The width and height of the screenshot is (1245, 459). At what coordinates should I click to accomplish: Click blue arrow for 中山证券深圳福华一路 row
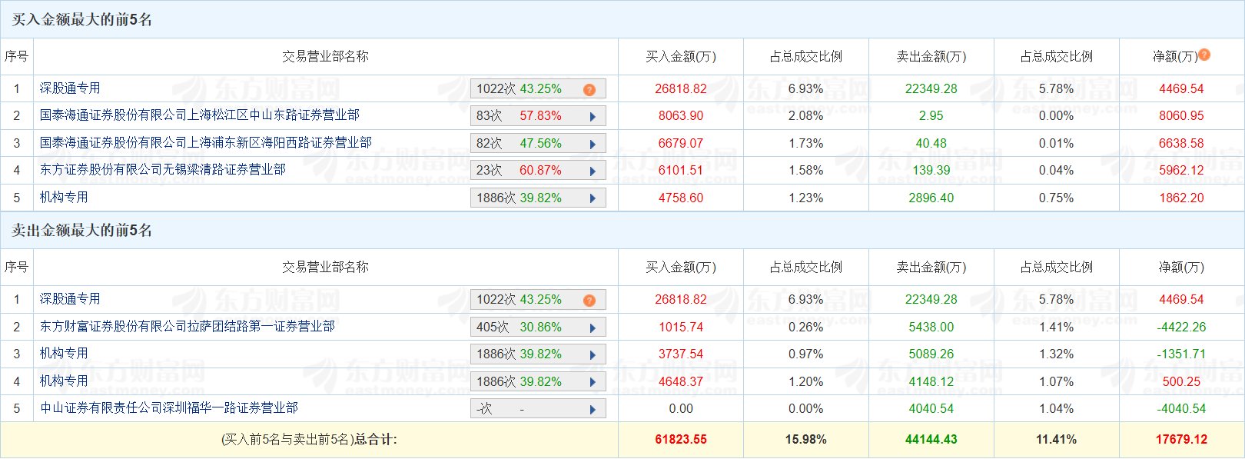pyautogui.click(x=593, y=409)
